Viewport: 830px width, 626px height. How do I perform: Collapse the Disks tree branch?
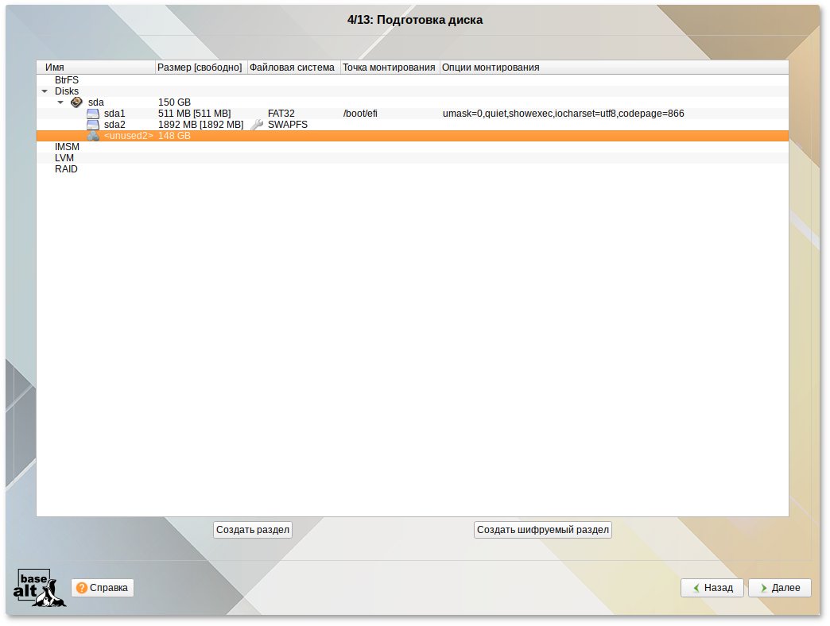(45, 91)
